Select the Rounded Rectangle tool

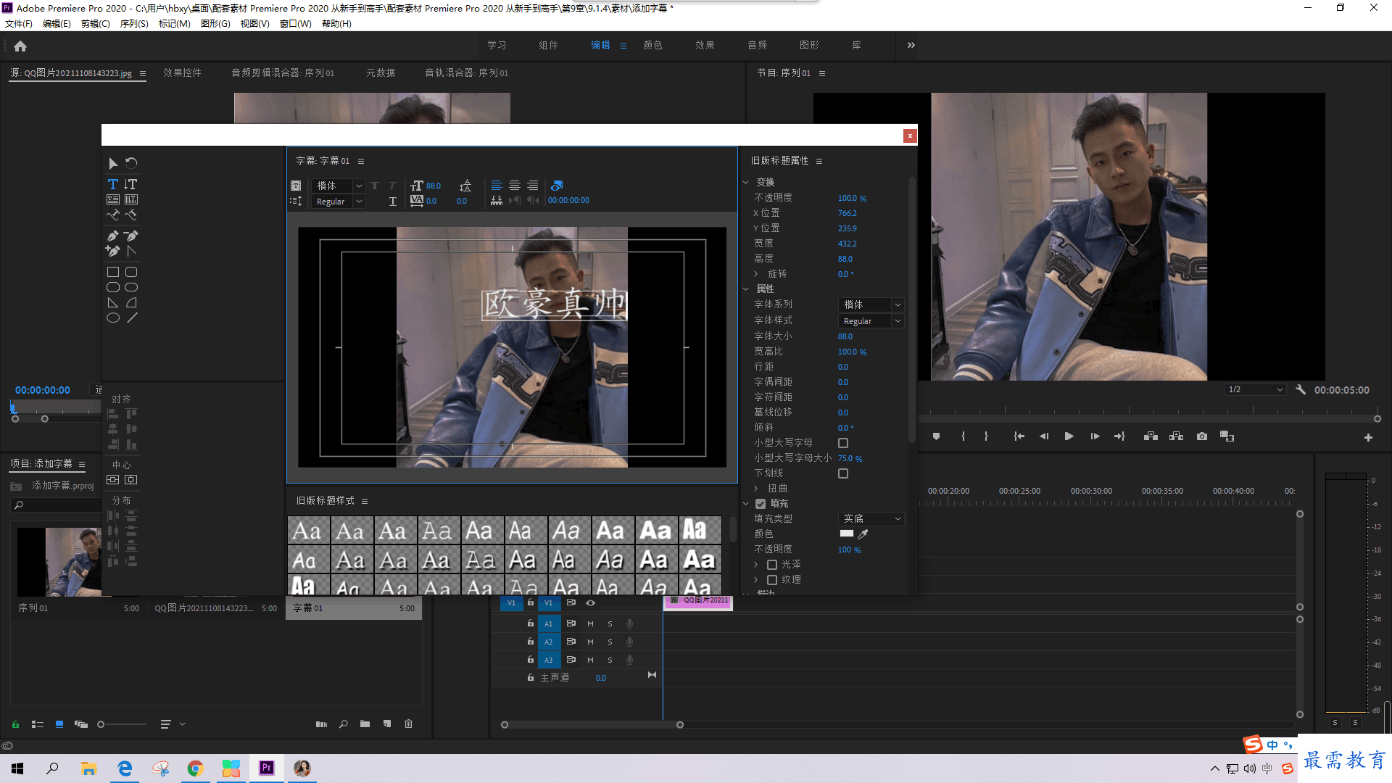(x=131, y=272)
